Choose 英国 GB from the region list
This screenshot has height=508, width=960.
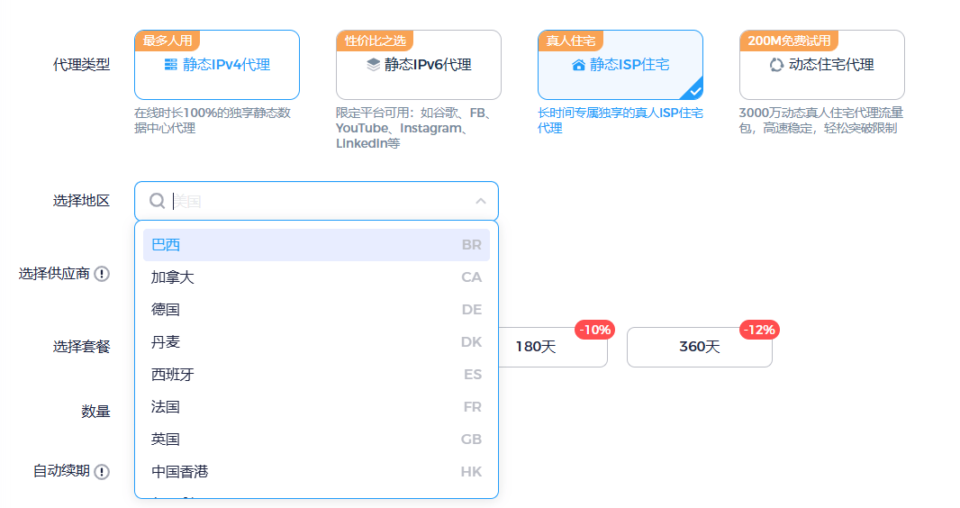[316, 440]
